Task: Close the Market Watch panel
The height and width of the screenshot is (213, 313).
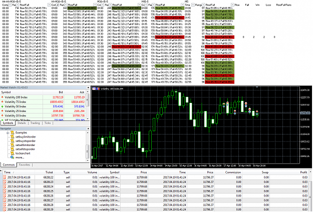Action: tap(88, 87)
